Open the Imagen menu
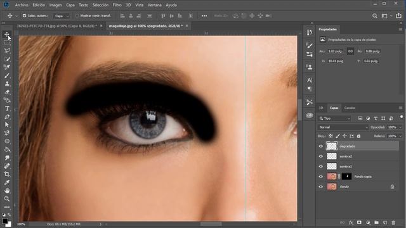This screenshot has width=406, height=228. coord(56,5)
